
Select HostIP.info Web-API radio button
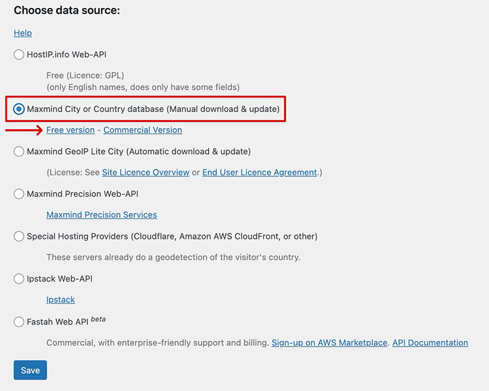click(x=19, y=54)
